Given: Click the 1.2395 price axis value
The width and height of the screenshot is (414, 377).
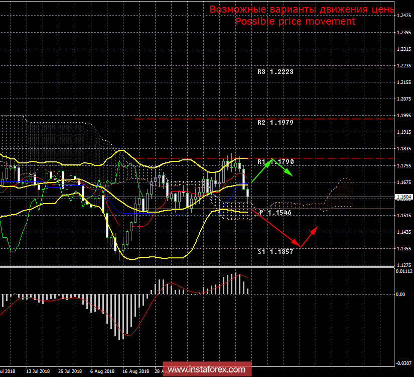Looking at the screenshot, I should pyautogui.click(x=404, y=33).
